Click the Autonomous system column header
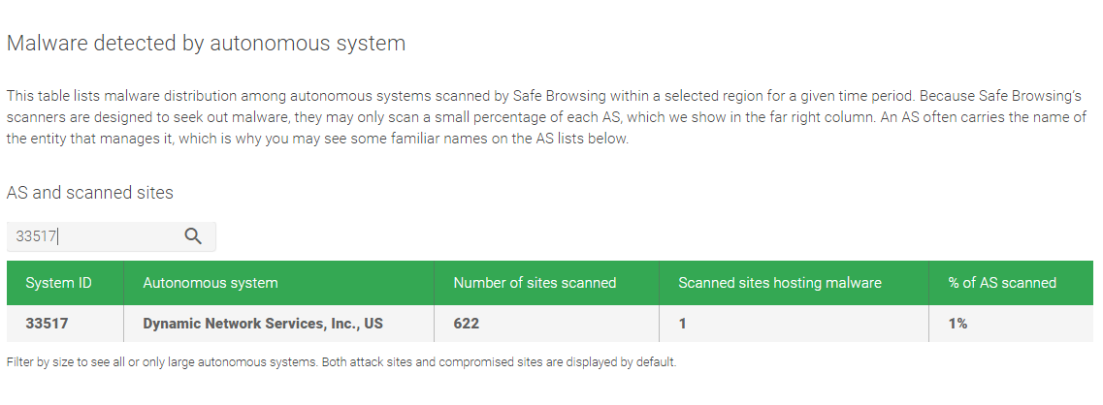Screen dimensions: 1103x405 click(211, 283)
